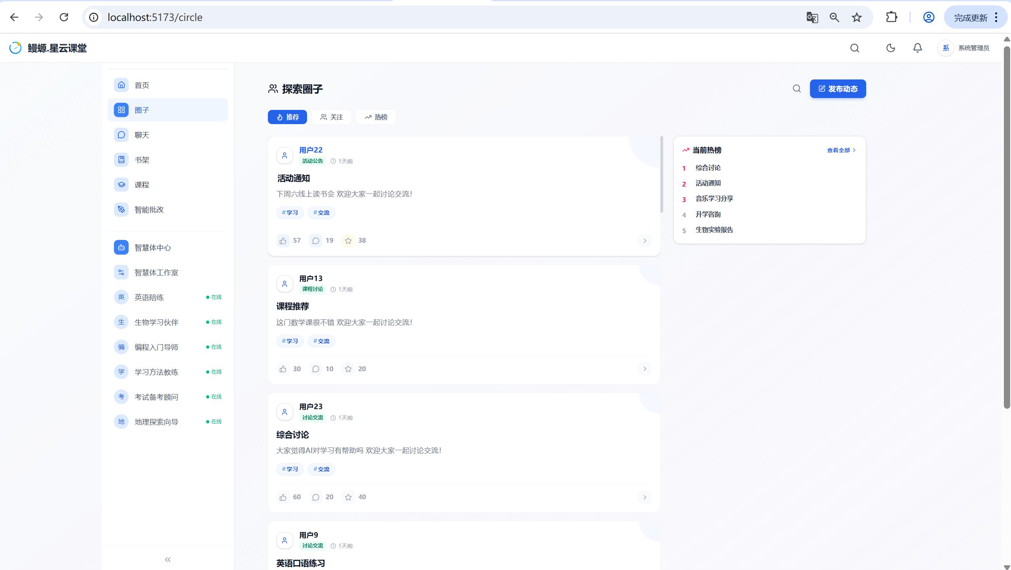The image size is (1011, 570).
Task: Open the 学习方法教练 agent
Action: pyautogui.click(x=168, y=372)
